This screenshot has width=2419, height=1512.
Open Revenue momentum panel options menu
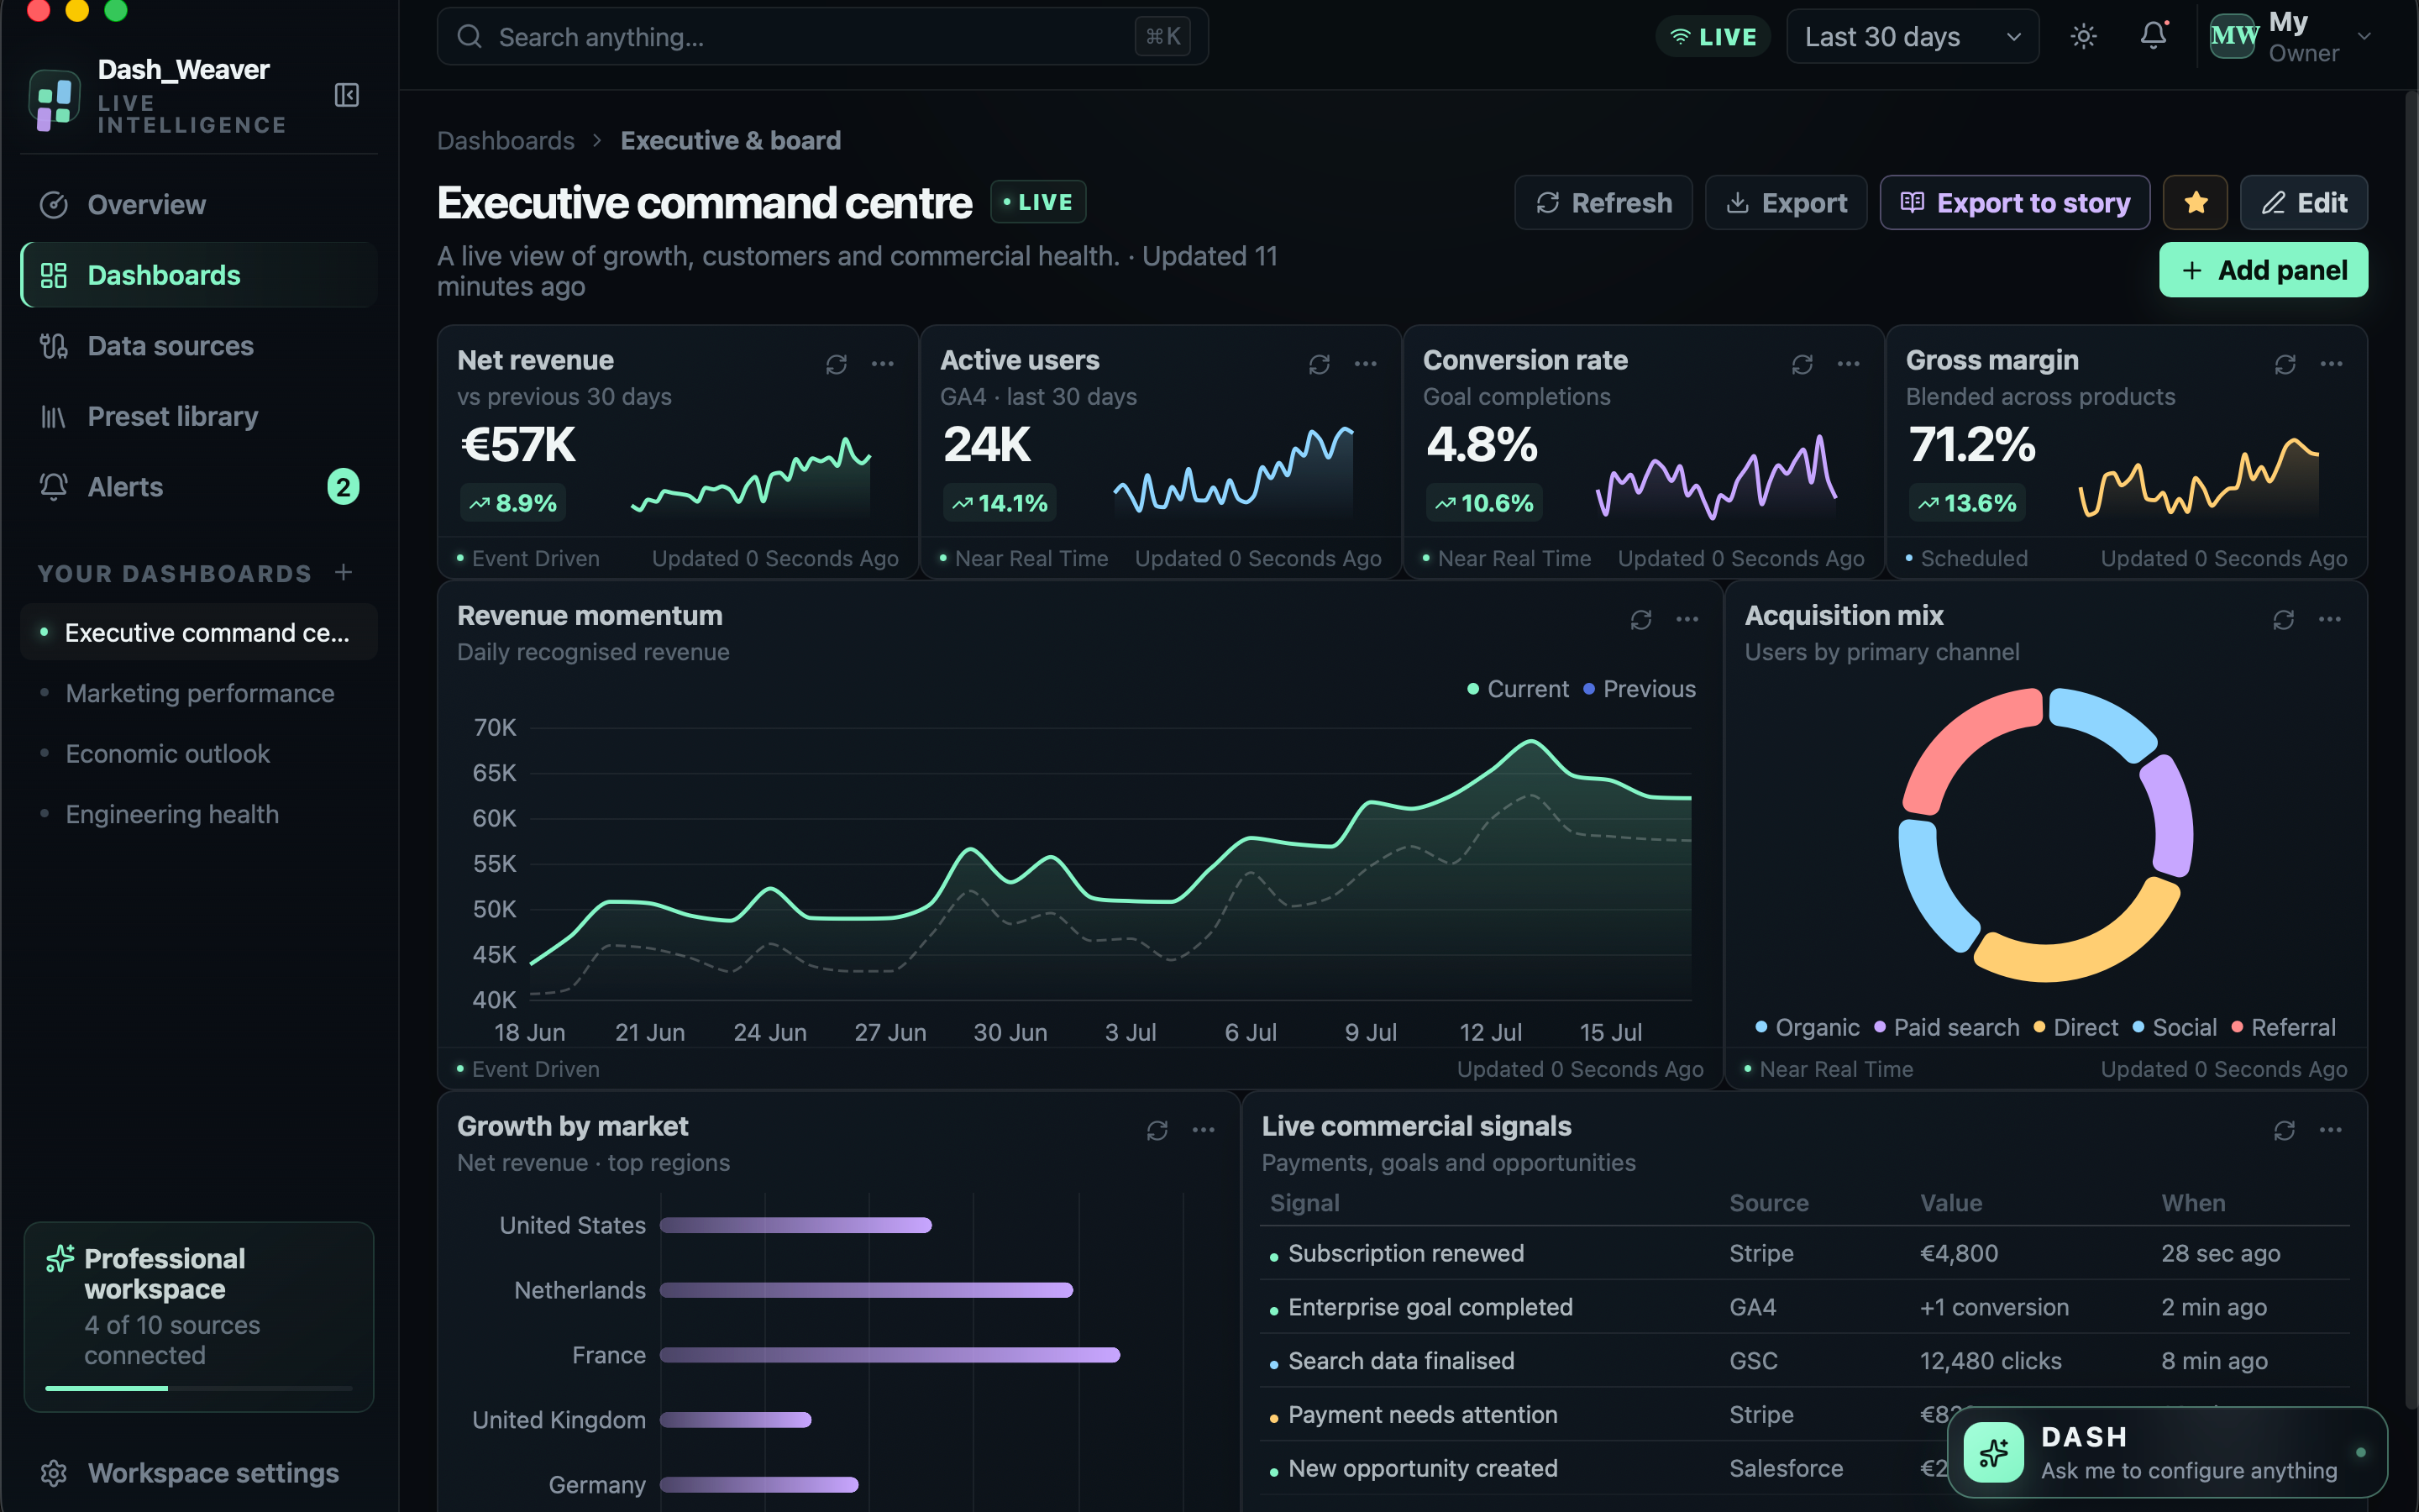pos(1687,620)
